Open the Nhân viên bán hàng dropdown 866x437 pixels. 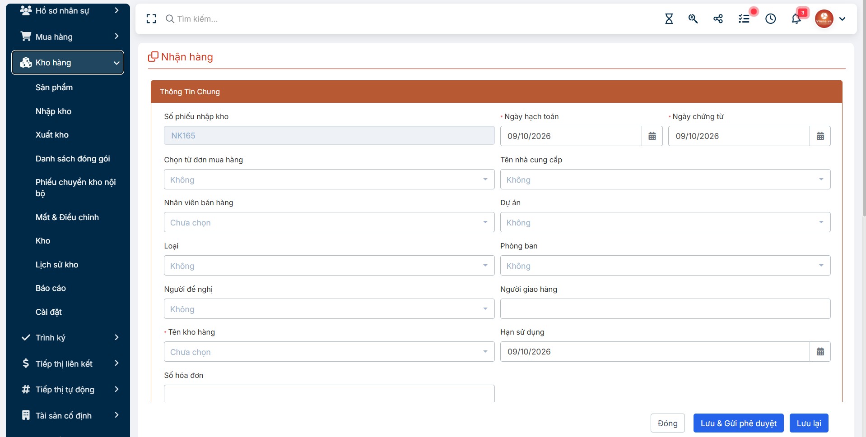(329, 222)
